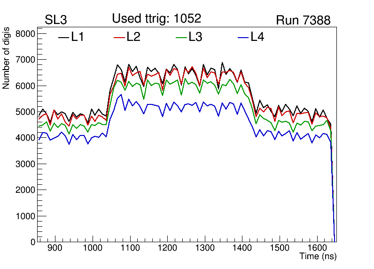Select the 'Time (ns)' x-axis title
Screen dimensions: 374x269
318,257
